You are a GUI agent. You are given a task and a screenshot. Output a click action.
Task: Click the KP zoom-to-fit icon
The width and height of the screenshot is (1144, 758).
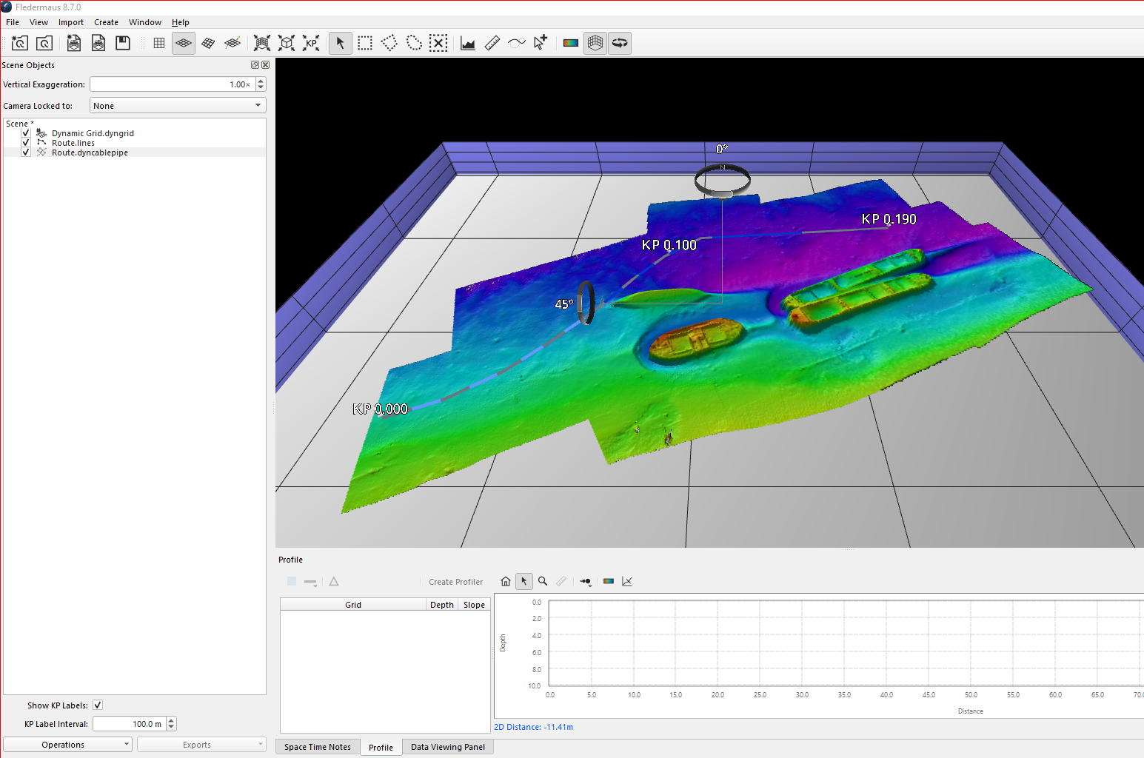tap(311, 43)
